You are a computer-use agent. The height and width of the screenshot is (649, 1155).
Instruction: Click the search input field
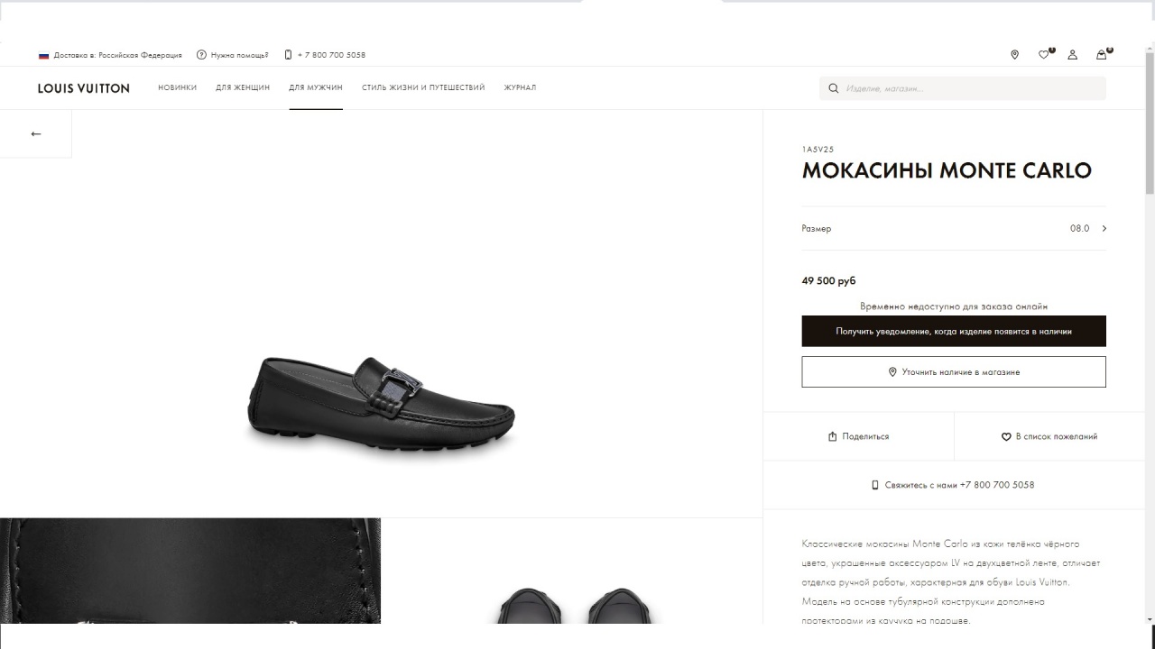[x=970, y=88]
